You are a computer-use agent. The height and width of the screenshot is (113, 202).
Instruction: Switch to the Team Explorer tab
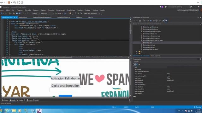[x=155, y=56]
